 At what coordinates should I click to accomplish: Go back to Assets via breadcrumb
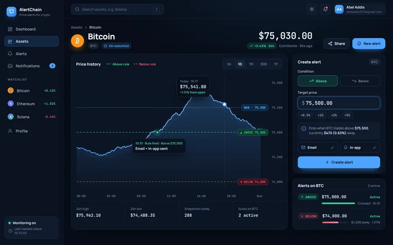[x=77, y=27]
